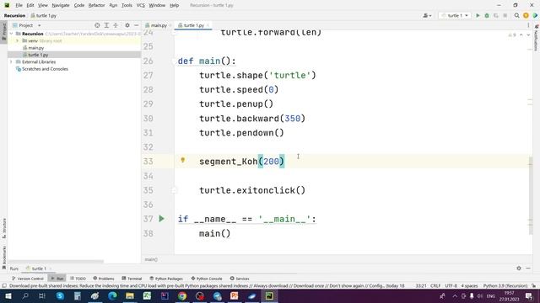540x303 pixels.
Task: Open the Notifications side panel
Action: 537,38
